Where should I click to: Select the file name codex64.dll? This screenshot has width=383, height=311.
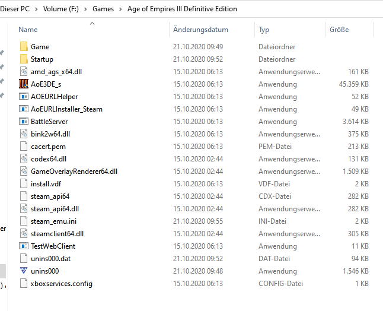pyautogui.click(x=49, y=159)
